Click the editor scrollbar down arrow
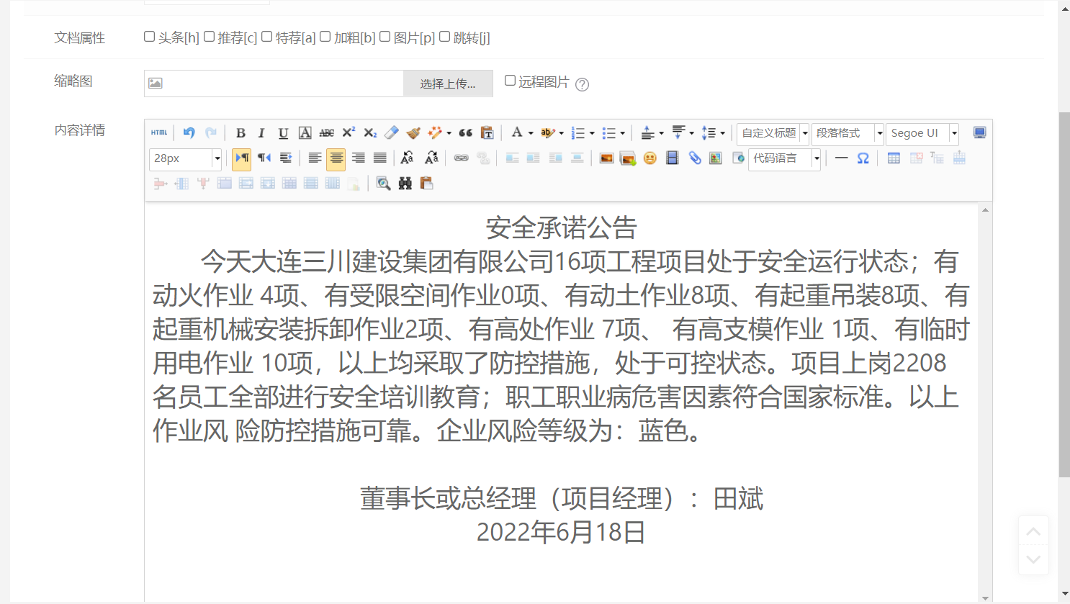The width and height of the screenshot is (1070, 604). 985,598
